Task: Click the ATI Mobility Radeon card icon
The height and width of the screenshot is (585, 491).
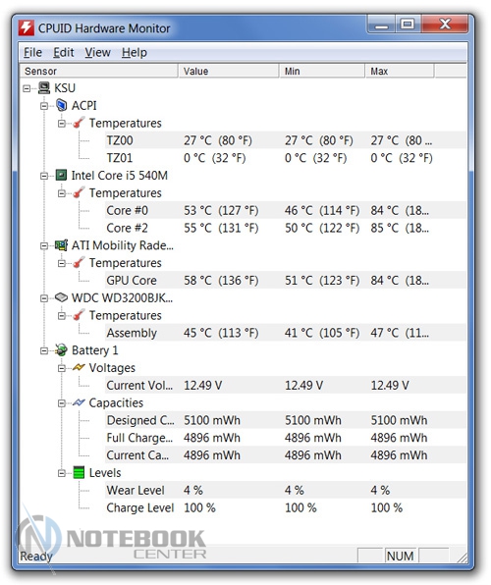Action: click(61, 245)
